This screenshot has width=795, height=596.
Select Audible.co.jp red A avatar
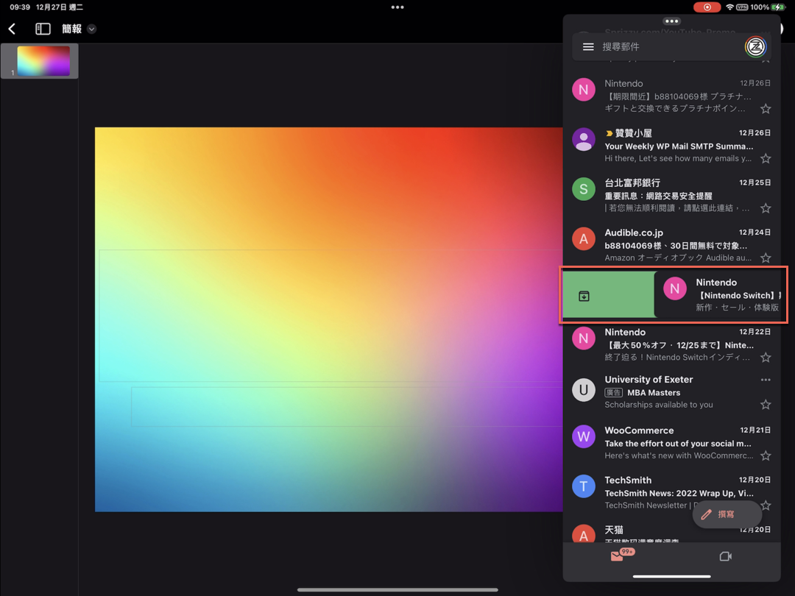point(584,238)
